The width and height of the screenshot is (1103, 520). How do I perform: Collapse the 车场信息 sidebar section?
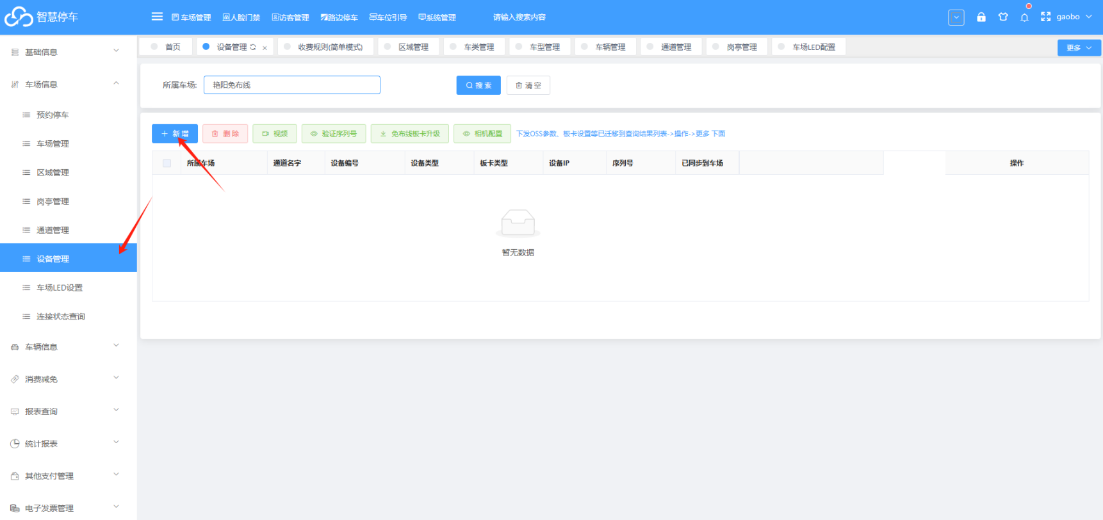coord(69,84)
